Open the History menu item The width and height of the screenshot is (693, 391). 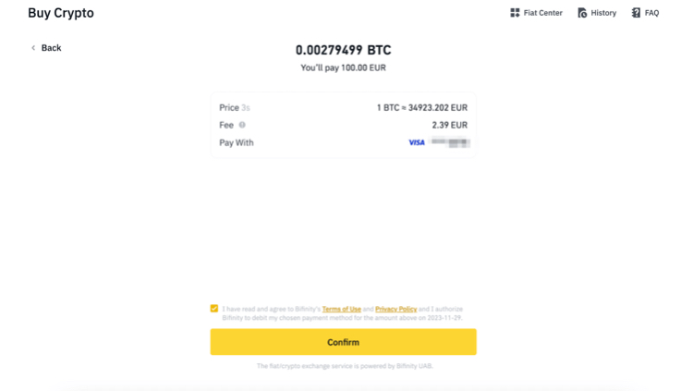[597, 13]
